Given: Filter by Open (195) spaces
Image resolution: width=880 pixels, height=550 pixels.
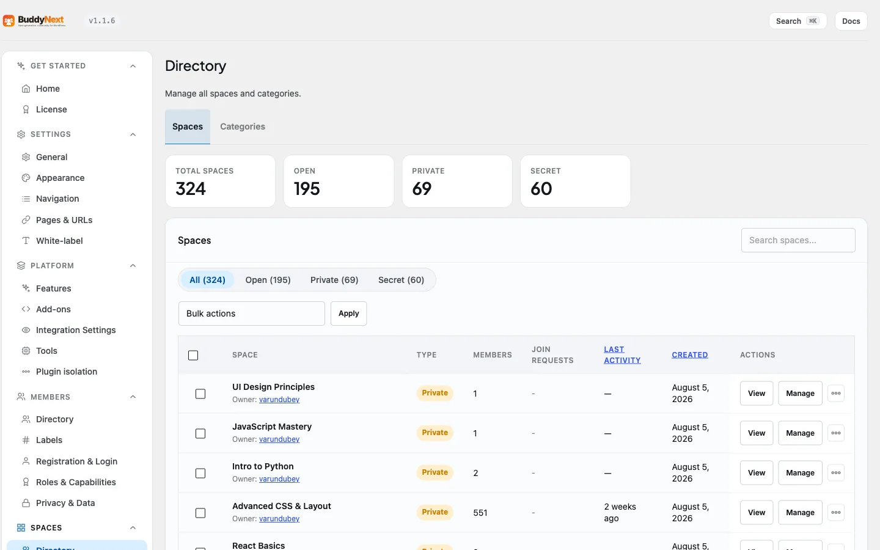Looking at the screenshot, I should click(268, 280).
